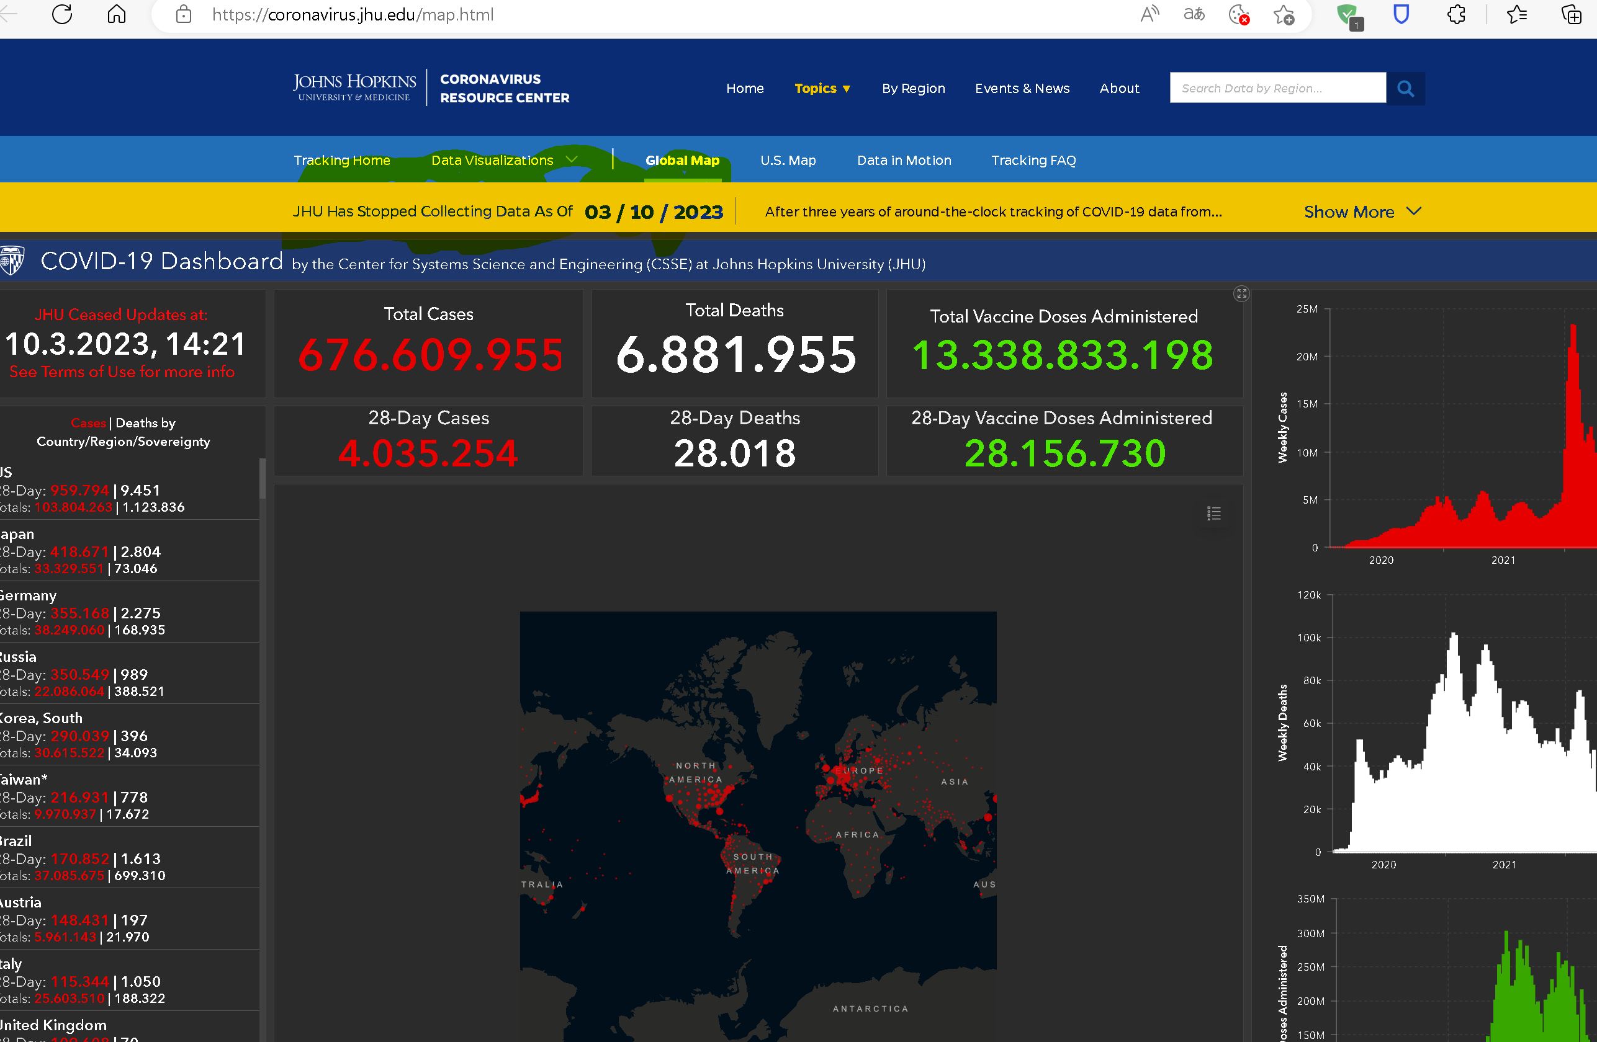Image resolution: width=1597 pixels, height=1042 pixels.
Task: Select the Japan entry in the country list
Action: [130, 551]
